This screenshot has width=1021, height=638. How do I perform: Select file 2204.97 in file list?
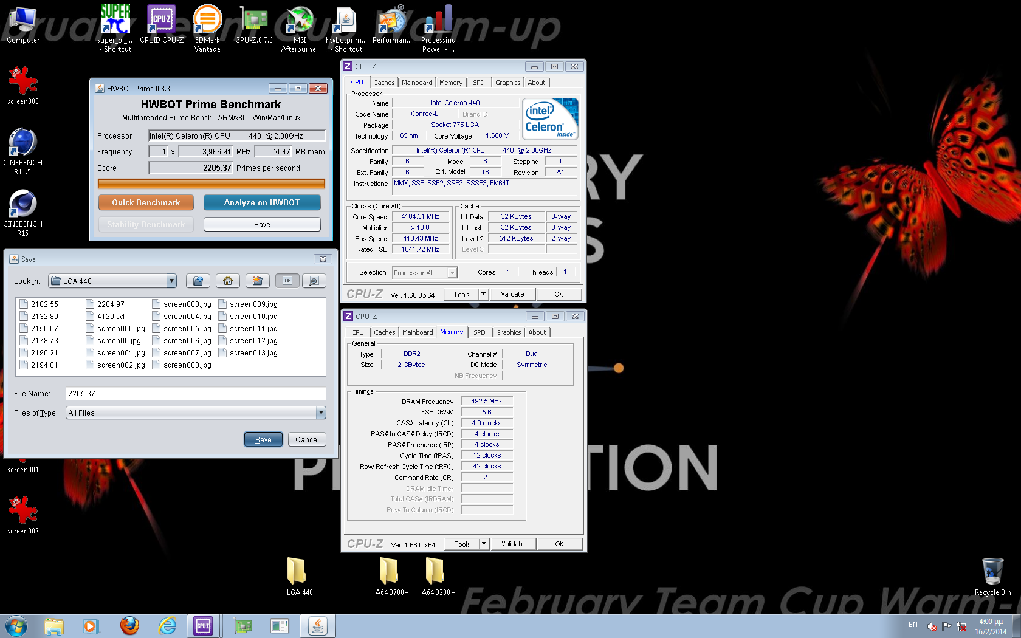pyautogui.click(x=105, y=304)
